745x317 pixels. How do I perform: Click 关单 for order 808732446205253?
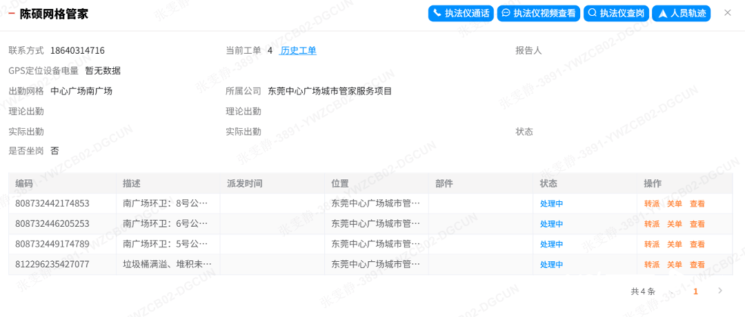(x=675, y=224)
